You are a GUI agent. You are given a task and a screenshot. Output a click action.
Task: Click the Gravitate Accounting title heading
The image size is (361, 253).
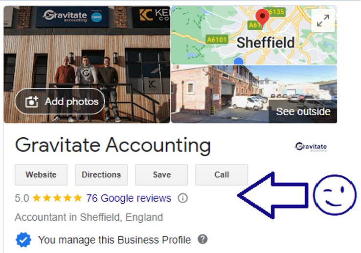113,146
